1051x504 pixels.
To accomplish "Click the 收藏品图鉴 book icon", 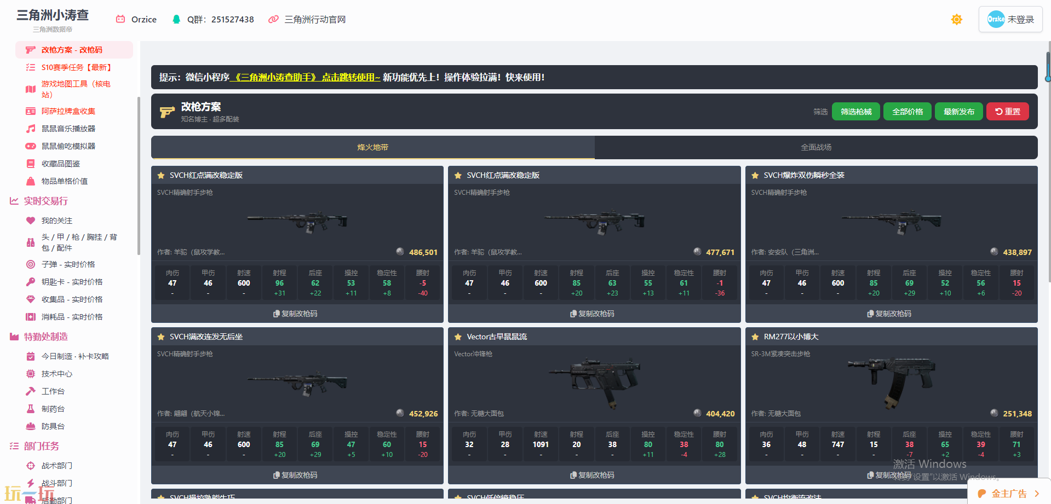I will click(x=31, y=164).
